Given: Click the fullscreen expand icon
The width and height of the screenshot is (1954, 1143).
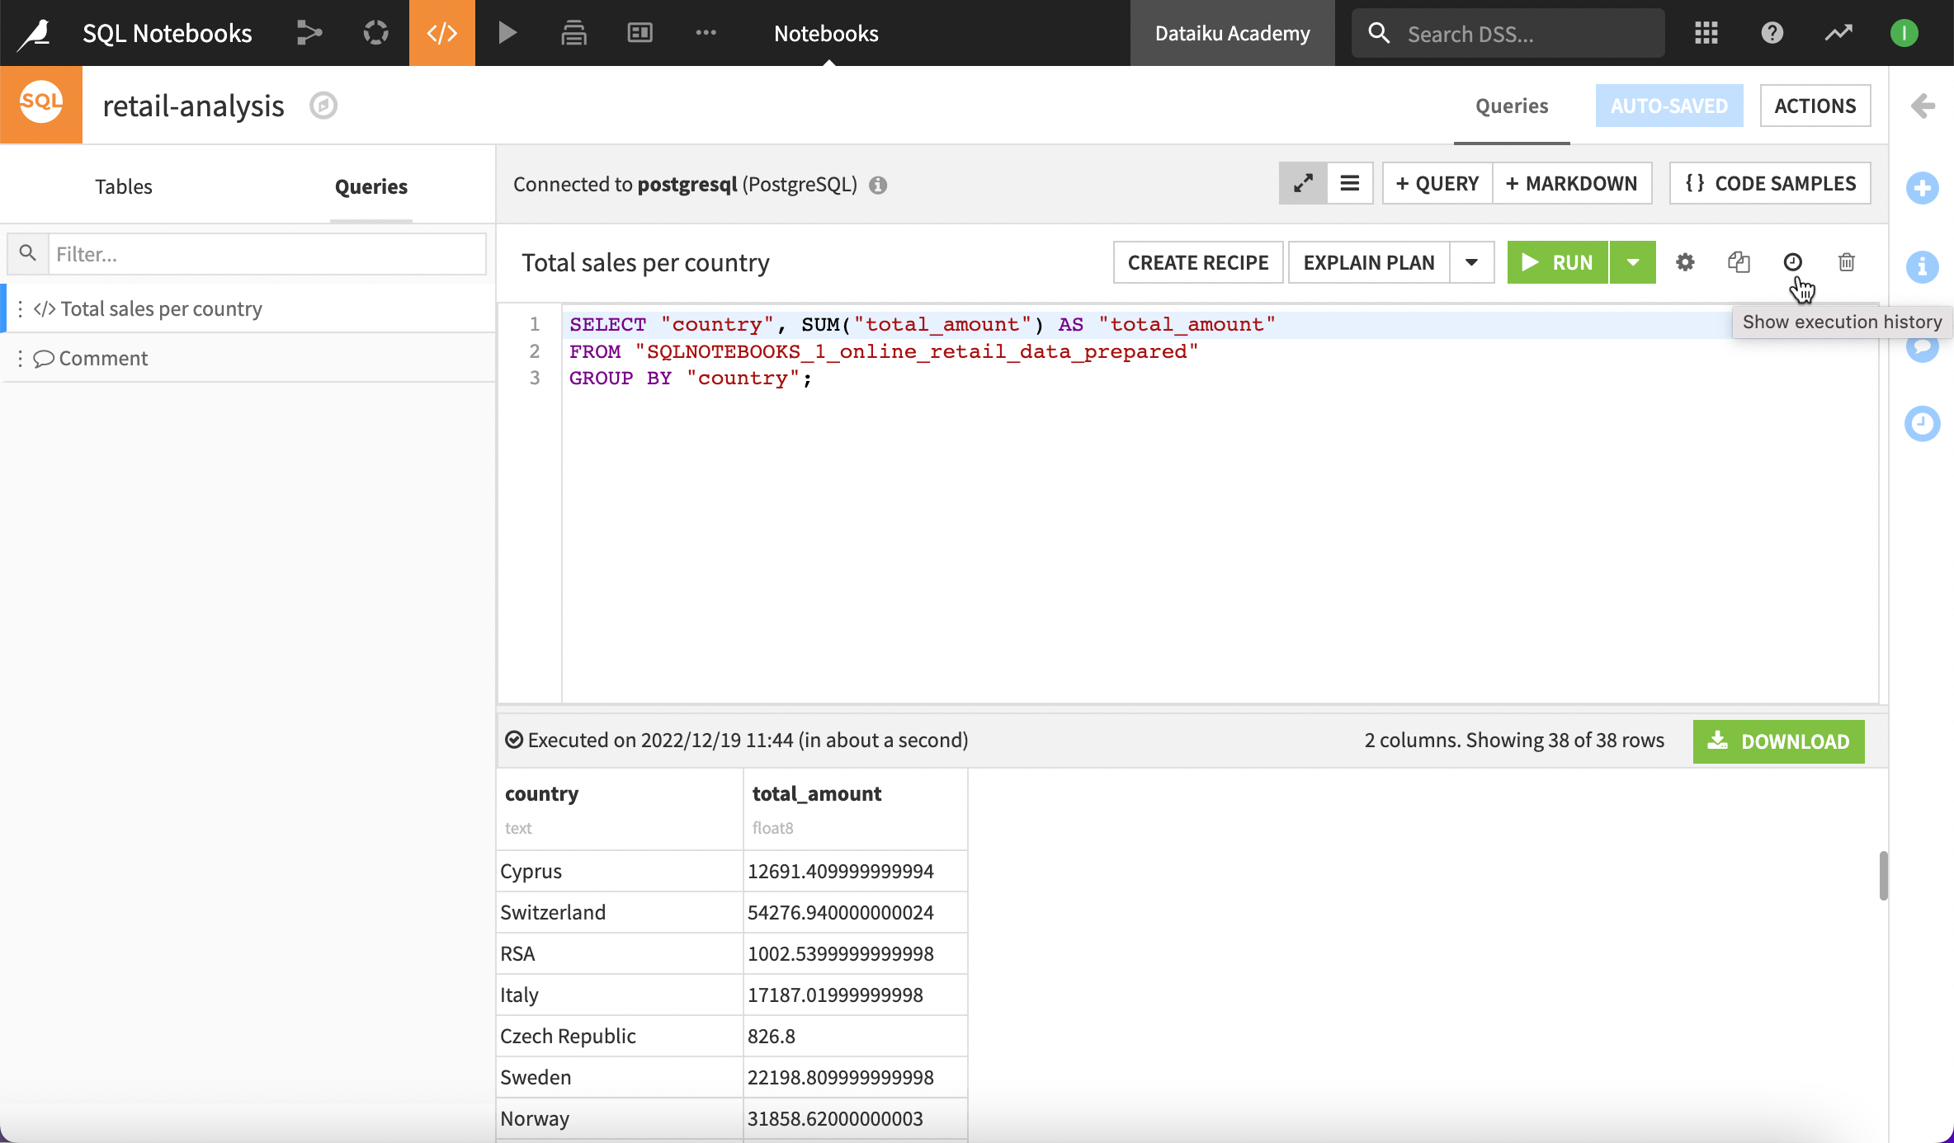Looking at the screenshot, I should pyautogui.click(x=1302, y=181).
